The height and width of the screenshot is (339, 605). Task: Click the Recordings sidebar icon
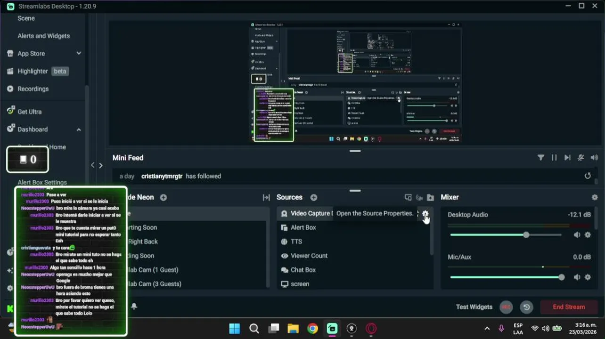click(x=10, y=89)
